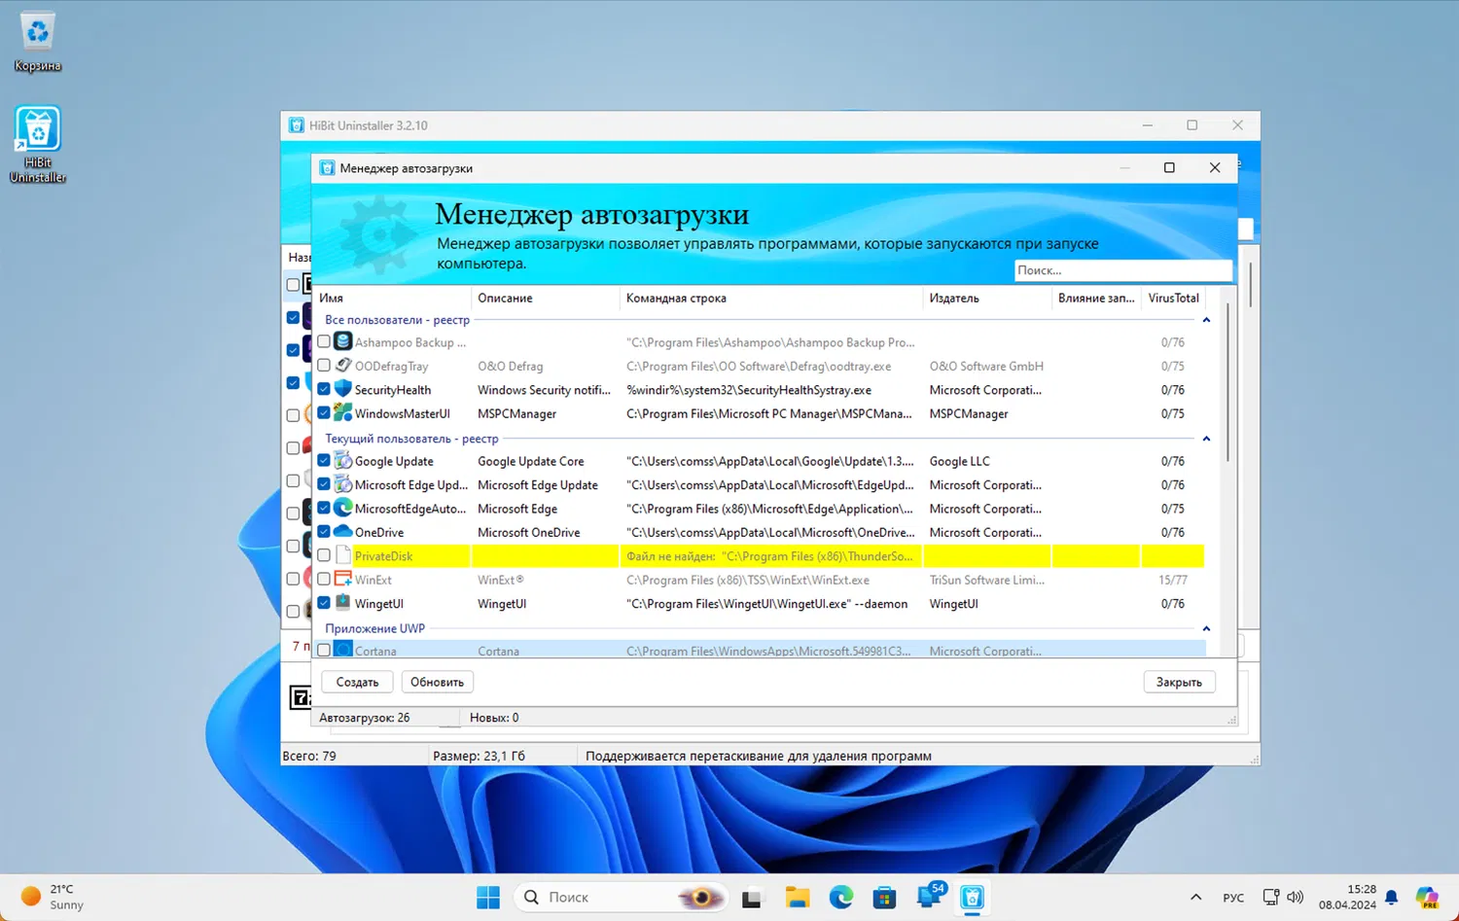Click the OneDrive cloud icon in the list
The image size is (1459, 921).
[x=342, y=532]
